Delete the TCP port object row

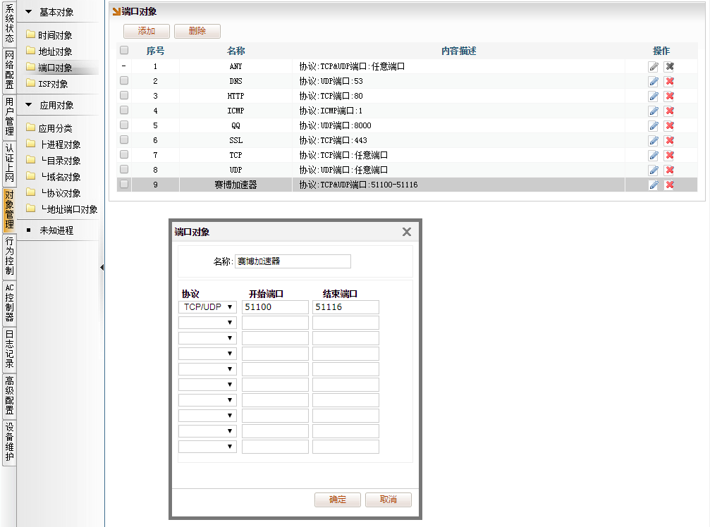pyautogui.click(x=669, y=155)
